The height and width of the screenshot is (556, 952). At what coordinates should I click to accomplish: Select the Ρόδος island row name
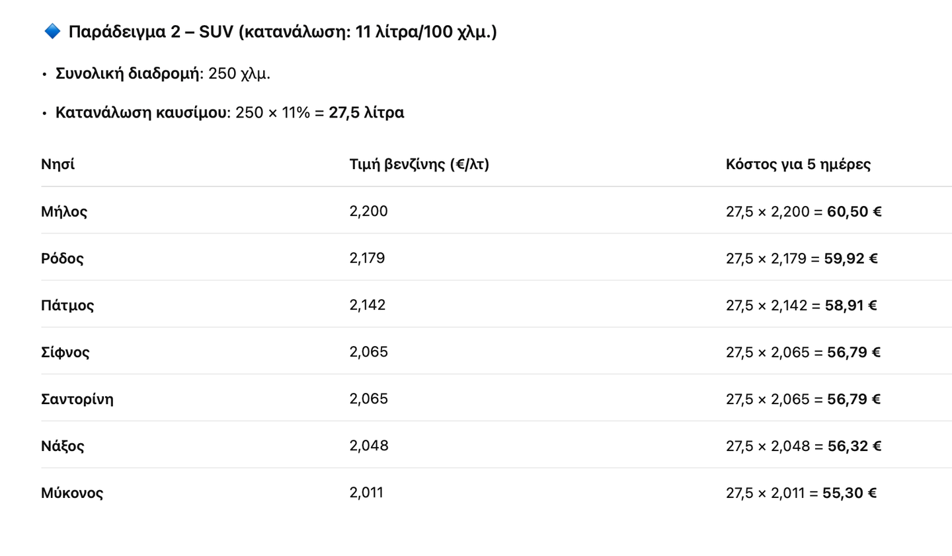pyautogui.click(x=62, y=259)
